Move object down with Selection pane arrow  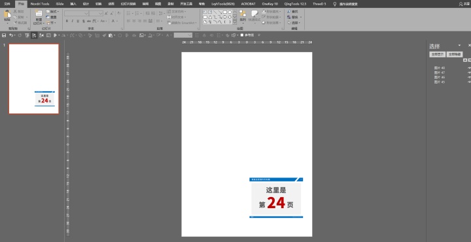tap(470, 60)
